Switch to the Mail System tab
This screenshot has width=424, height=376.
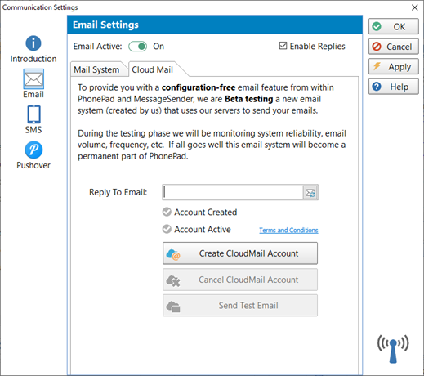click(x=96, y=69)
